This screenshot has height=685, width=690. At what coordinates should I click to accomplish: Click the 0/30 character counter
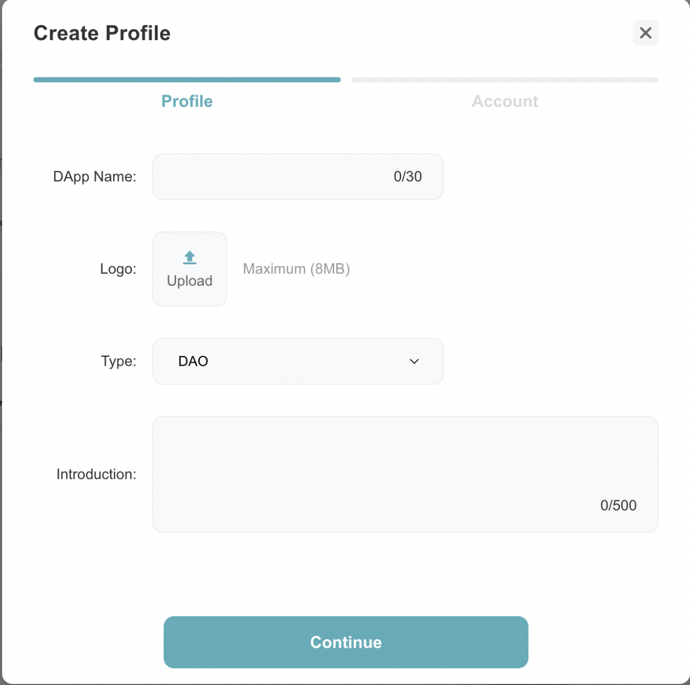pos(408,177)
